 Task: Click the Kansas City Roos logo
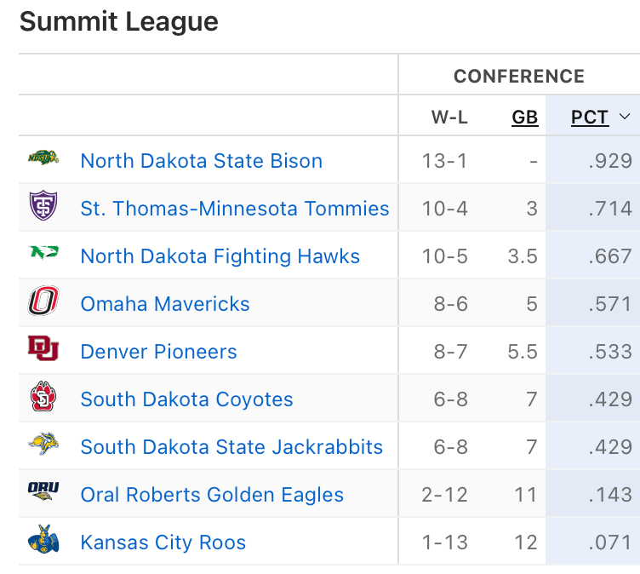pyautogui.click(x=43, y=540)
